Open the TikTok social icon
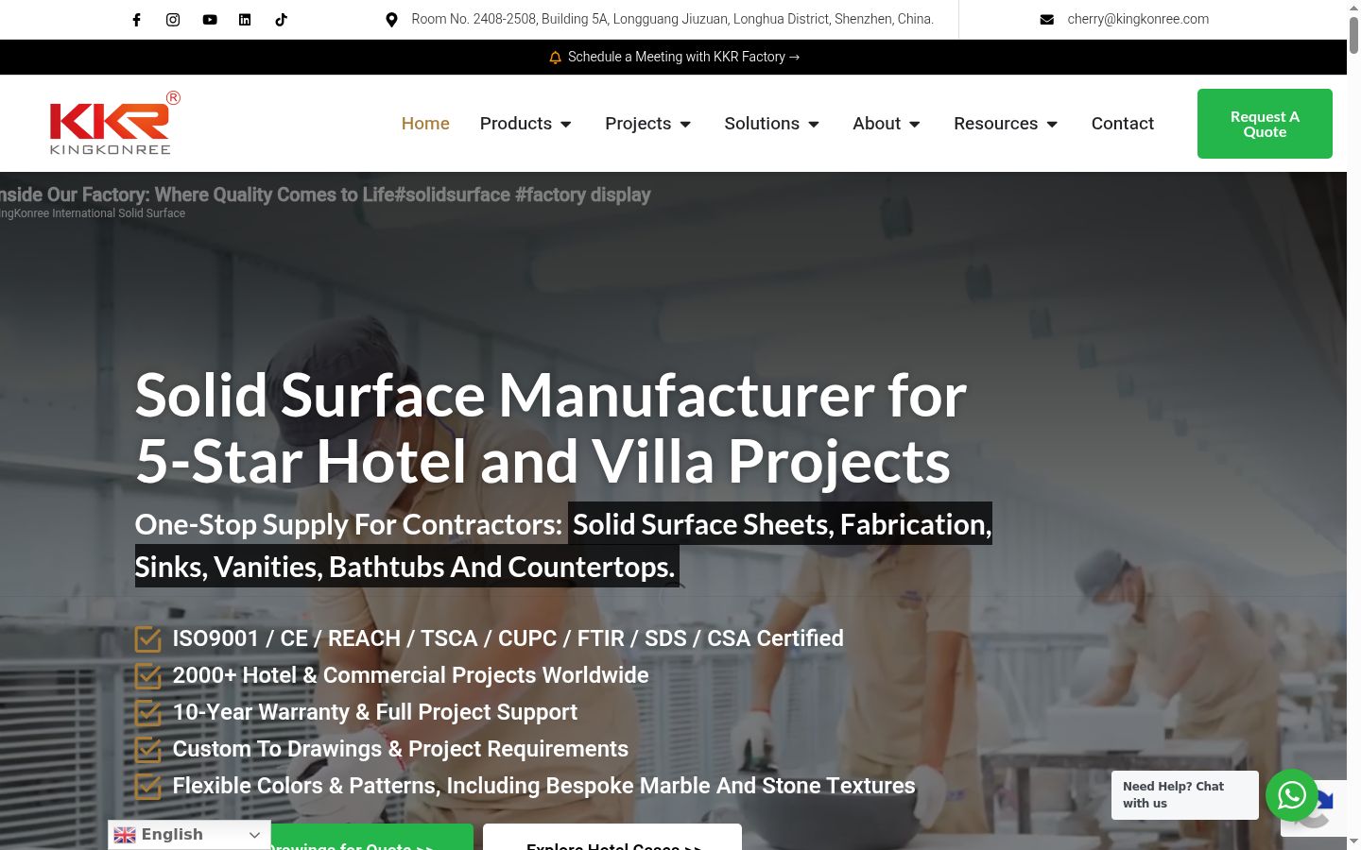This screenshot has width=1361, height=850. pos(281,19)
